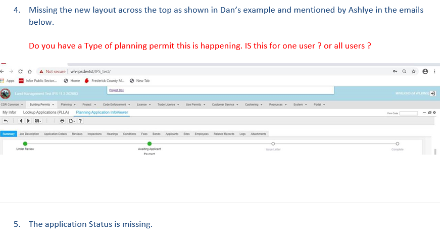Expand the Customer Service menu
The image size is (444, 242).
point(225,105)
